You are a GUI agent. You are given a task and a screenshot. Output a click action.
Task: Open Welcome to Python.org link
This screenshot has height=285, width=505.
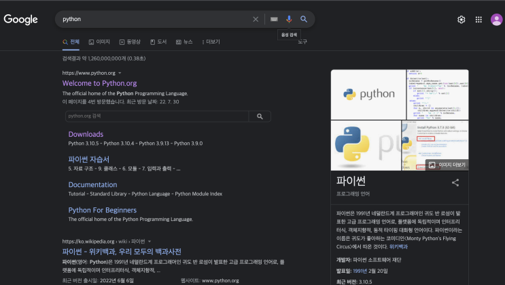(99, 83)
